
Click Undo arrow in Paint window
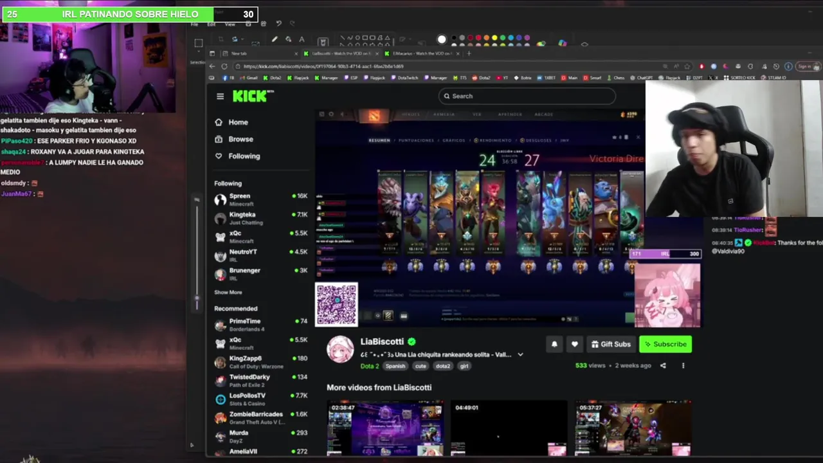[x=278, y=24]
